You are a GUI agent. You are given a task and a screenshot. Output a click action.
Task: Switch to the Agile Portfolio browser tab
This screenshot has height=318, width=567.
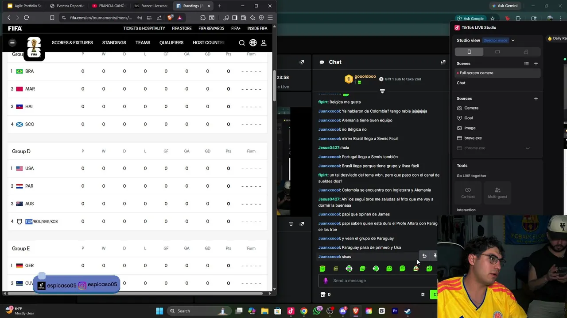click(x=25, y=6)
